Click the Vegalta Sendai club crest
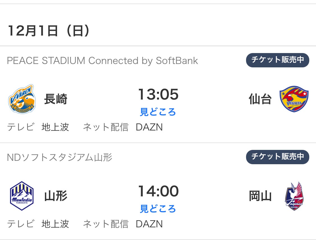 (x=294, y=99)
